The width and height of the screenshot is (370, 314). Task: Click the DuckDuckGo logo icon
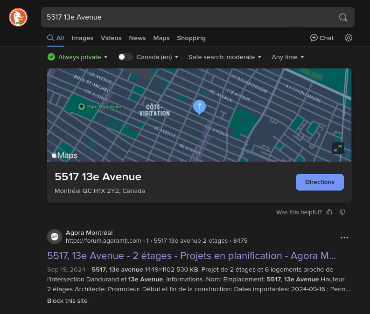18,17
